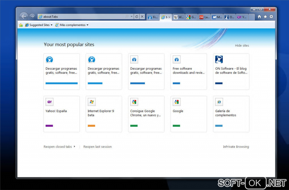The image size is (289, 190).
Task: Open 'Consigue Google Chrome, un nuevo y...' title
Action: [x=145, y=113]
